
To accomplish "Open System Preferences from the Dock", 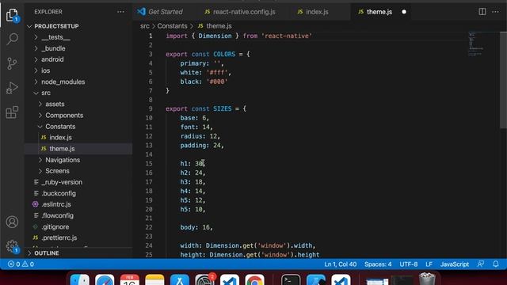I will tap(204, 280).
